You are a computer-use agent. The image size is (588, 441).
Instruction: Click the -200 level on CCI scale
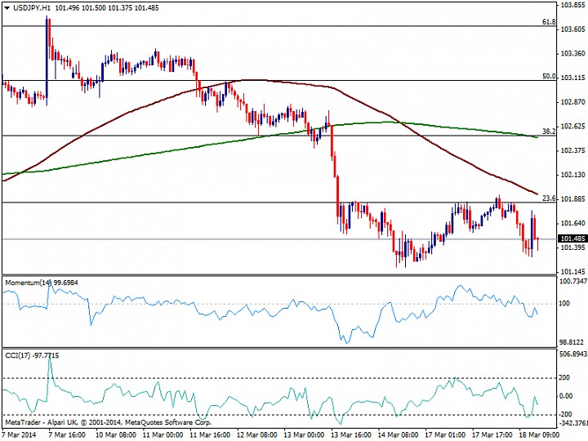pos(565,414)
